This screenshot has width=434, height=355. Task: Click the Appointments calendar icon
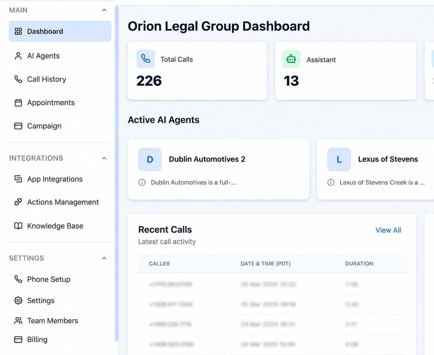click(x=18, y=103)
